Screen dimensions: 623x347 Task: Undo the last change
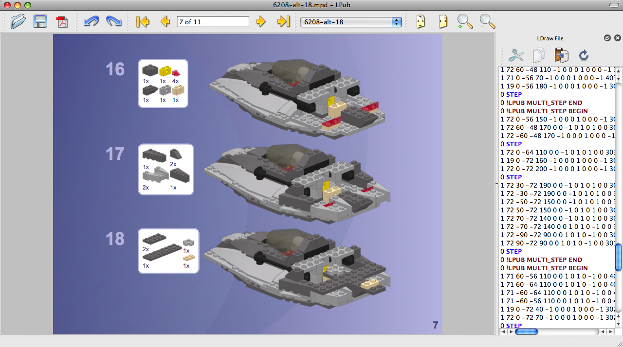coord(91,21)
